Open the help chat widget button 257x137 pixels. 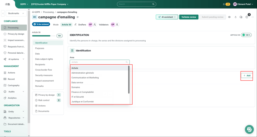click(x=249, y=129)
